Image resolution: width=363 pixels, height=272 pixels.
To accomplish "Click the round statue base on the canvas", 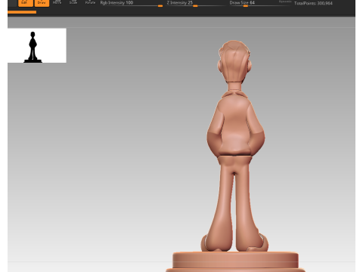I will point(235,262).
